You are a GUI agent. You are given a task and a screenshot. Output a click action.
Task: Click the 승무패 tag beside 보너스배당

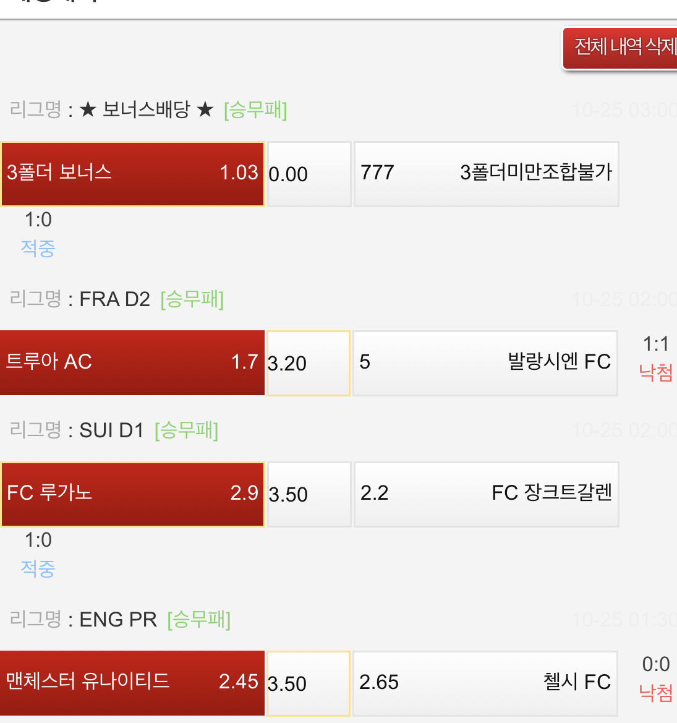pos(255,110)
